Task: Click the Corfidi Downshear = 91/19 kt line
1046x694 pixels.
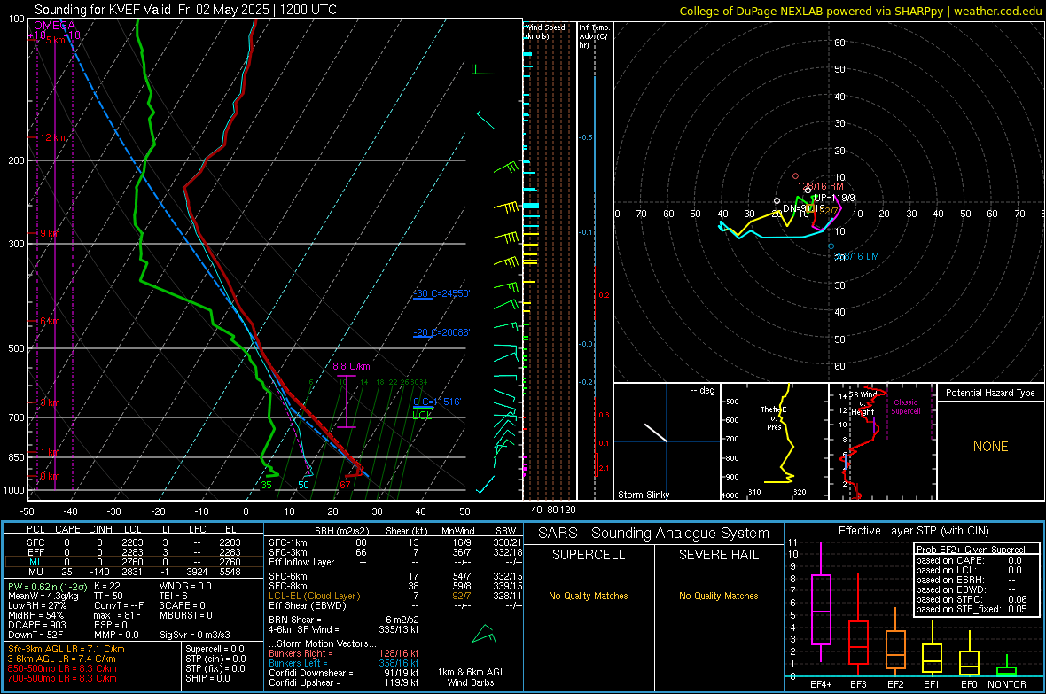Action: (x=344, y=674)
